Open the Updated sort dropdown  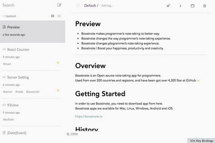pos(9,16)
